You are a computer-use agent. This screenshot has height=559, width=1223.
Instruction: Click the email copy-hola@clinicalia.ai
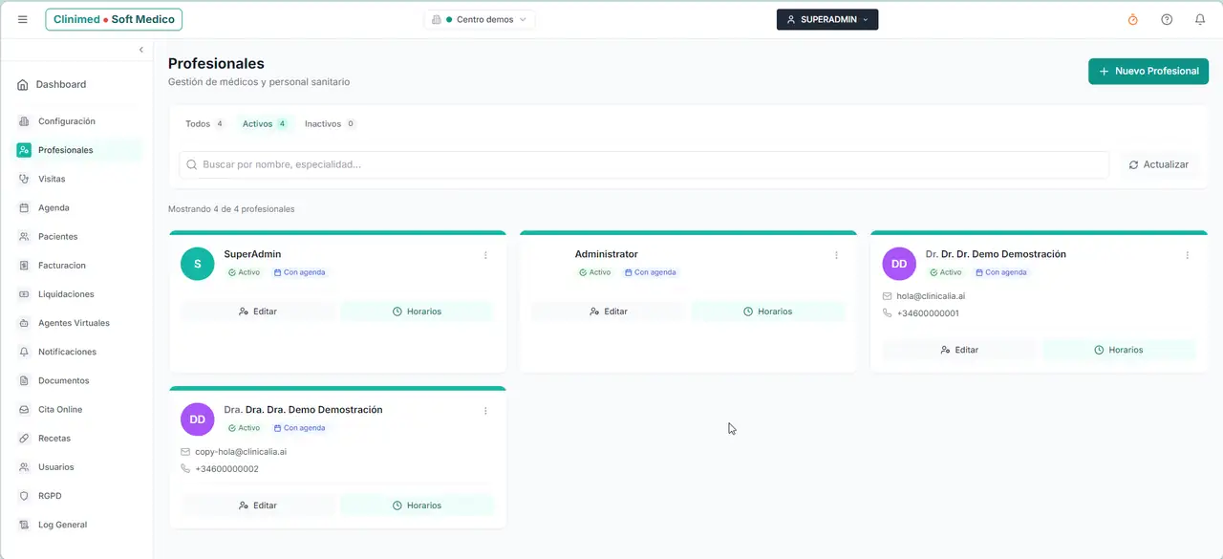click(x=241, y=452)
